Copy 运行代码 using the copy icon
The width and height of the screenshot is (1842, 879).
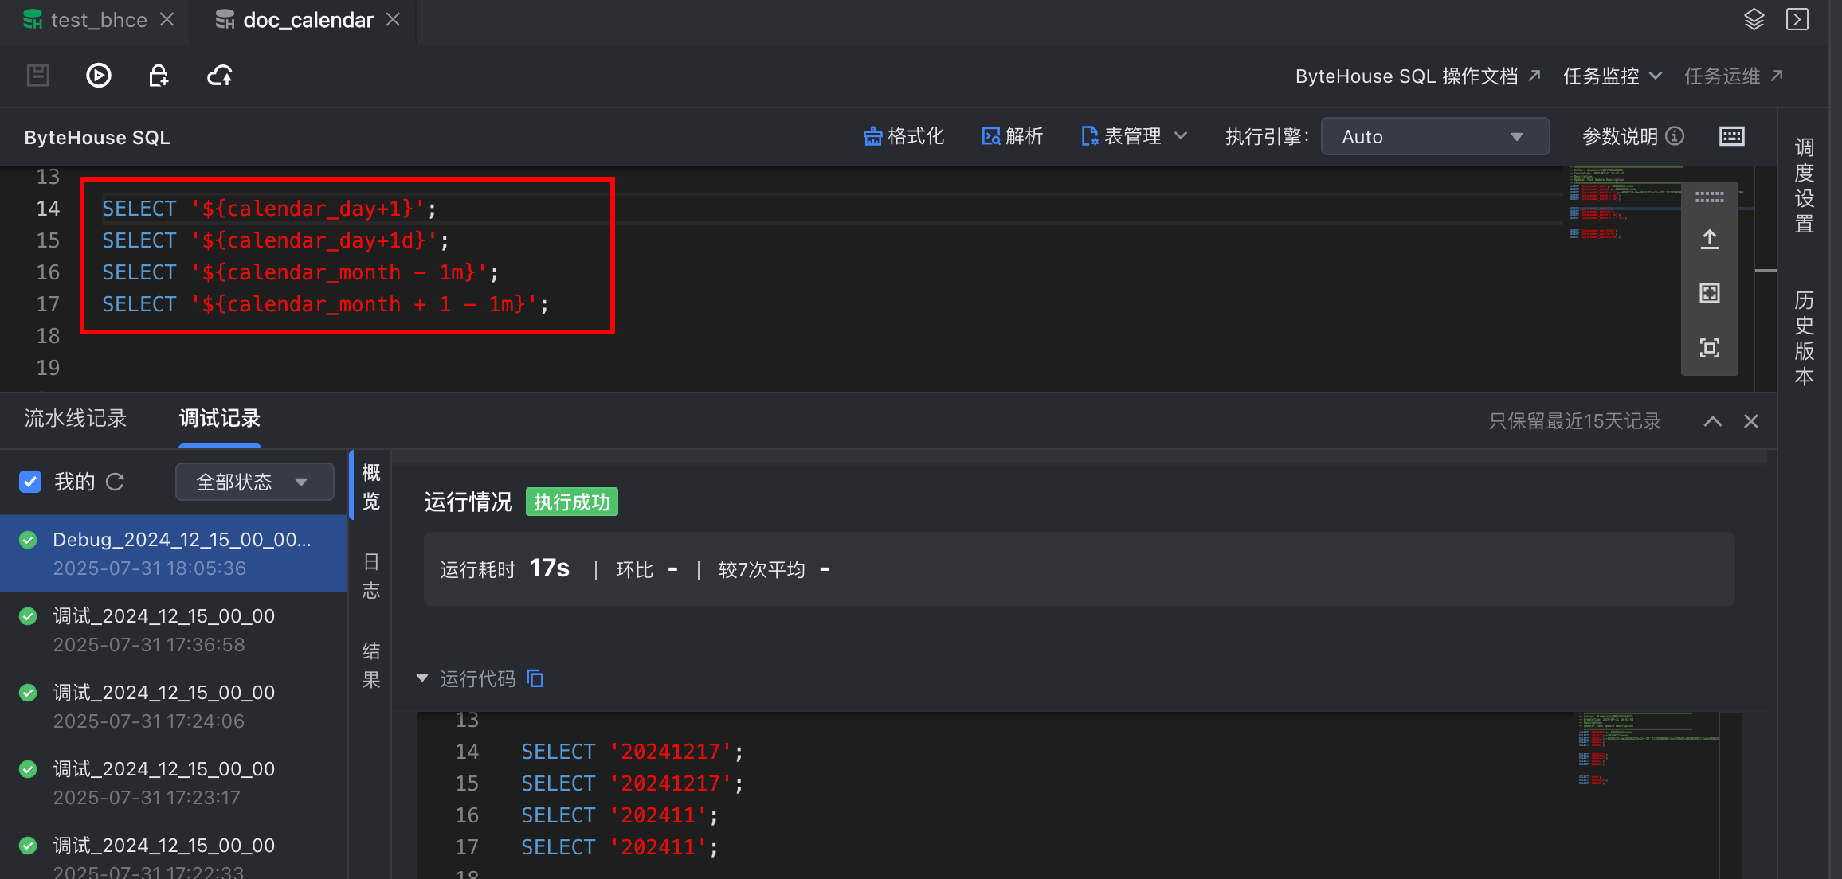[x=535, y=678]
